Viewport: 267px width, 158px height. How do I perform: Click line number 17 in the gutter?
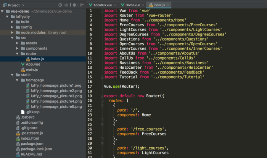[90, 87]
